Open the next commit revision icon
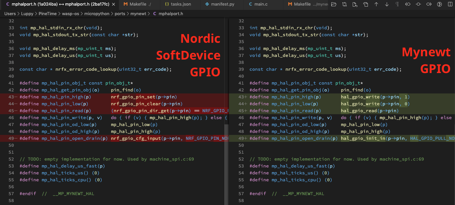 [429, 5]
